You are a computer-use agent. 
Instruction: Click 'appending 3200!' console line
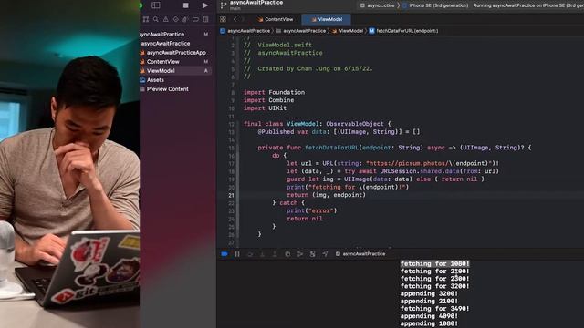click(x=429, y=293)
